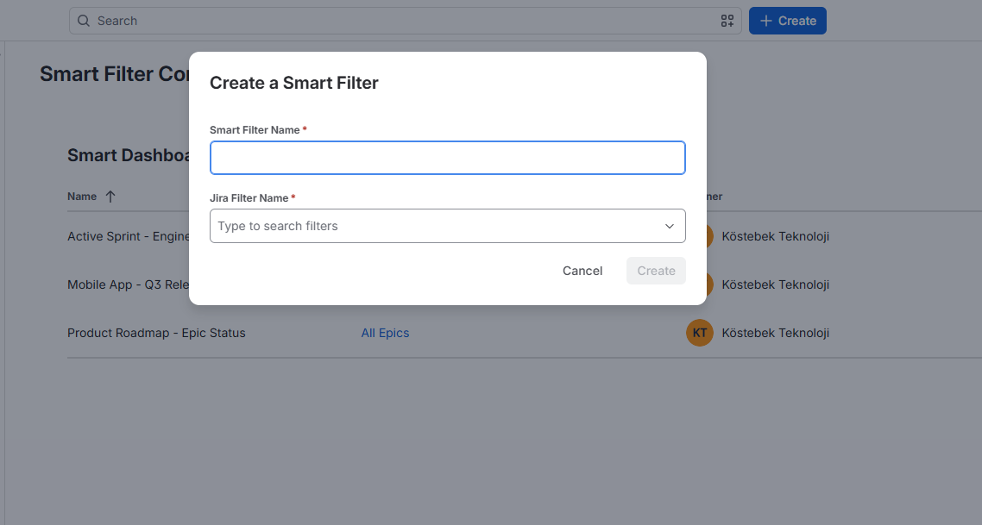Expand the Jira Filter Name dropdown chevron

670,226
